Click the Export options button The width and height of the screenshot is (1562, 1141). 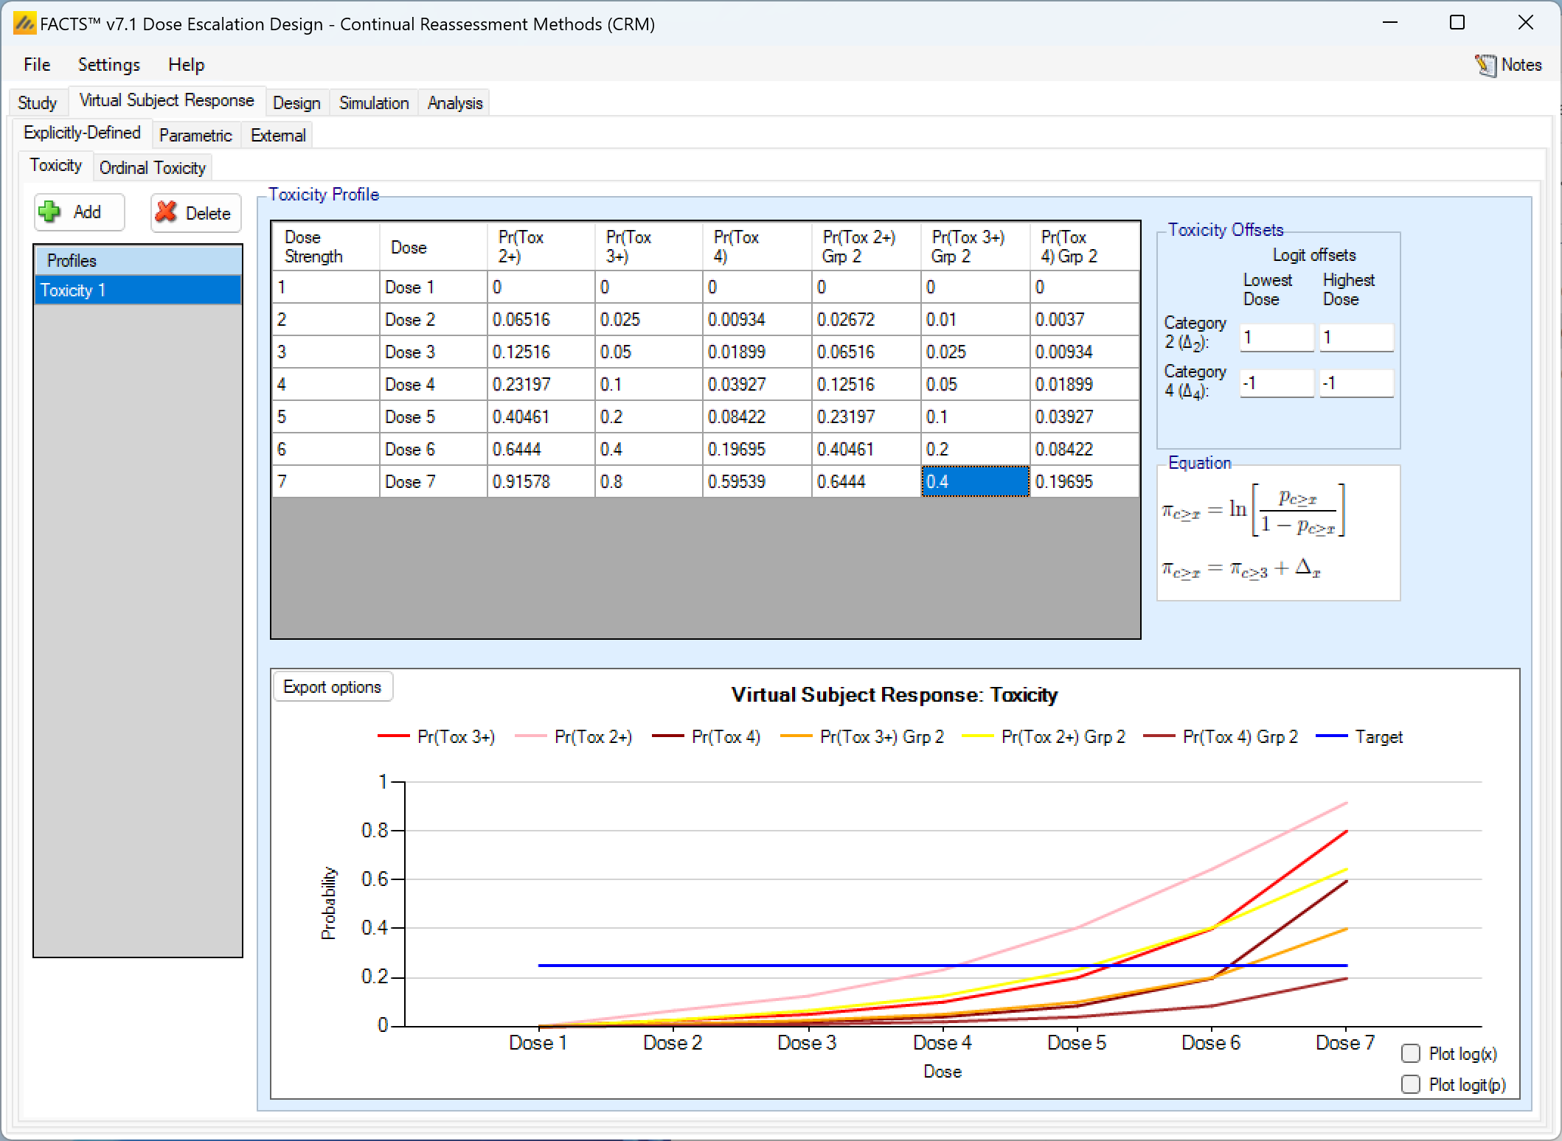(x=332, y=687)
